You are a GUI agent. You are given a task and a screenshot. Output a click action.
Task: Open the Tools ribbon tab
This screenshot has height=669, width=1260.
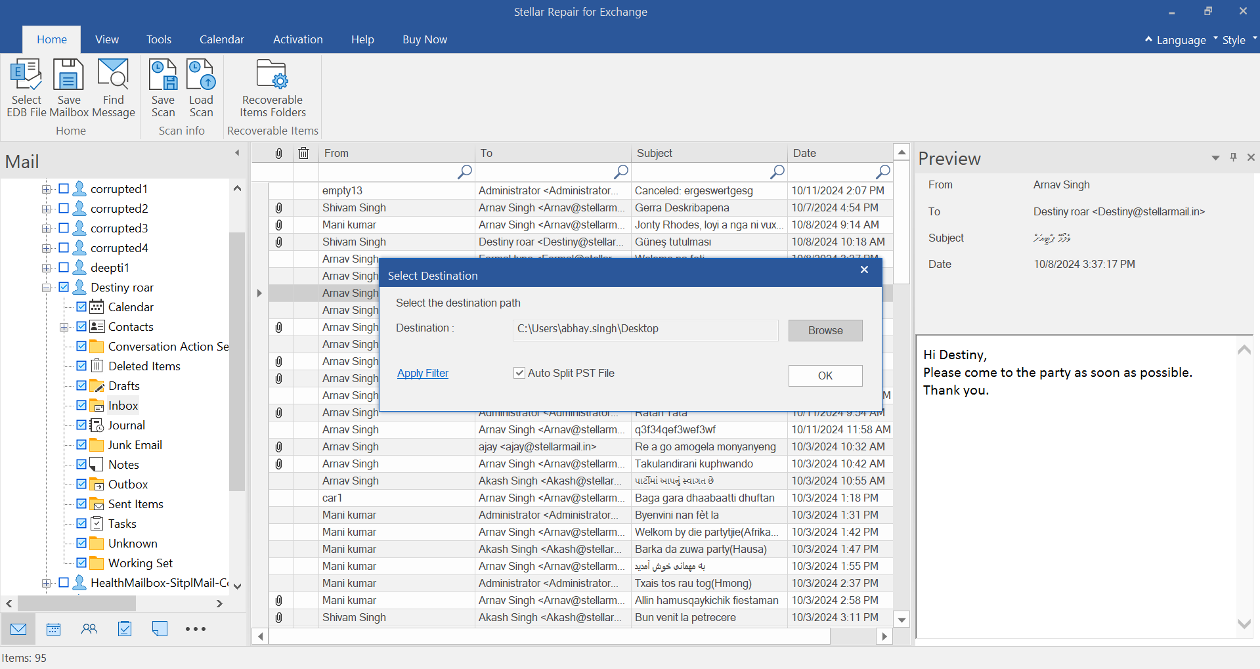click(158, 39)
